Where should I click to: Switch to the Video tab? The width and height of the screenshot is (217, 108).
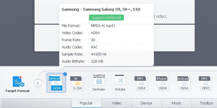(x=116, y=103)
